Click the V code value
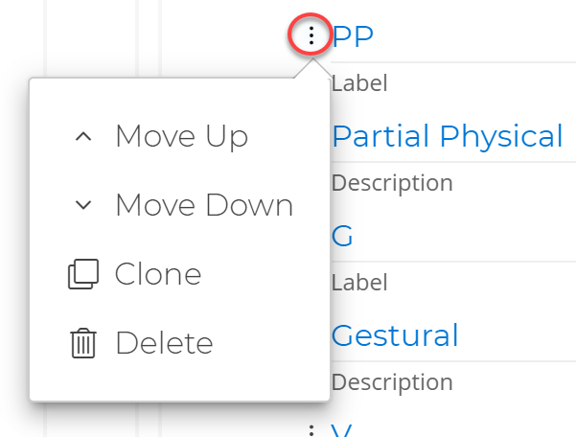The height and width of the screenshot is (437, 576). [x=342, y=431]
